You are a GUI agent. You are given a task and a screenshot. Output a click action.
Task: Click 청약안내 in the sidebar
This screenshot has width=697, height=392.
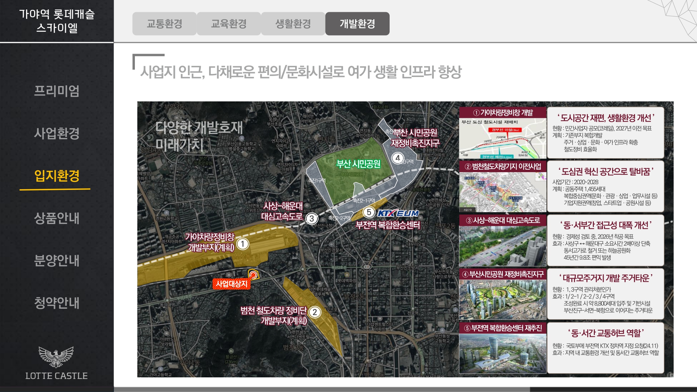(x=56, y=302)
